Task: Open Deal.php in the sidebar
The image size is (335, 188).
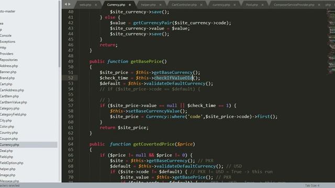Action: click(x=6, y=151)
